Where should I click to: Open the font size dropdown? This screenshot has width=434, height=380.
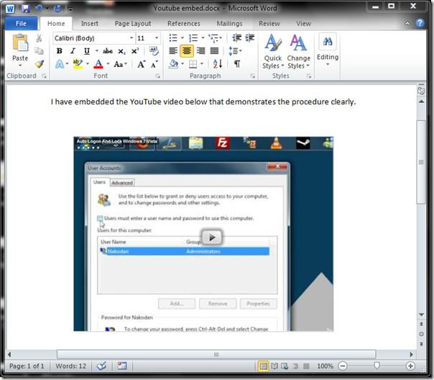(159, 38)
